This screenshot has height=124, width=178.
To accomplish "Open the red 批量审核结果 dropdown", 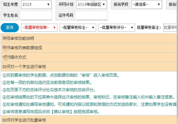I will click(x=39, y=28).
